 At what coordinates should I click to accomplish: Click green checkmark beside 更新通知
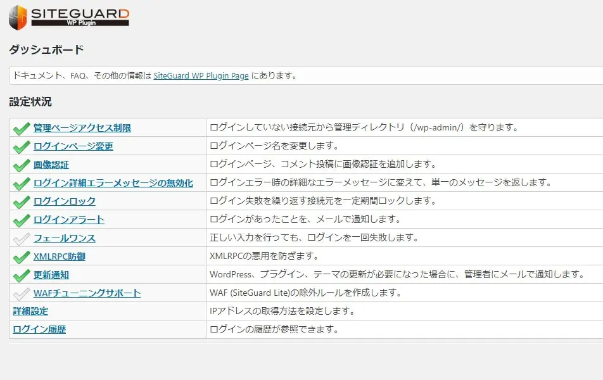[x=22, y=275]
